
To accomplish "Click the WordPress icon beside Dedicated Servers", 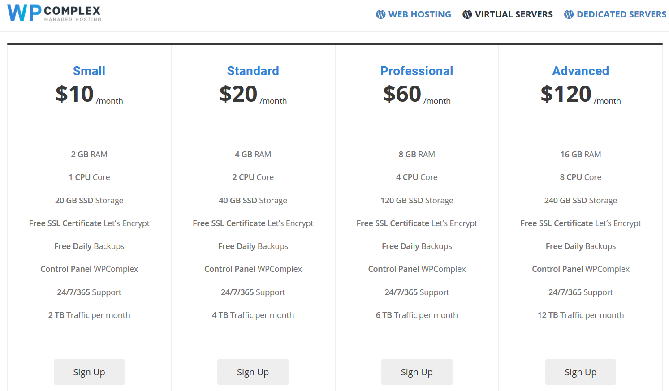I will click(569, 14).
